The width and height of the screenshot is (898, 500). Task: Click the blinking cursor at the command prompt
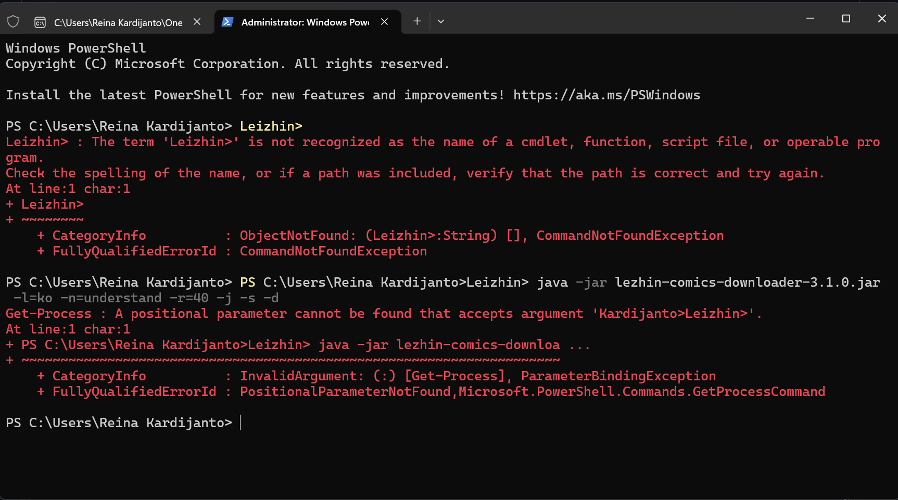point(240,422)
